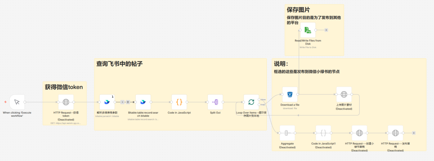This screenshot has height=161, width=434.
Task: Open the deactivated Code in JavaScript1 node
Action: [323, 133]
